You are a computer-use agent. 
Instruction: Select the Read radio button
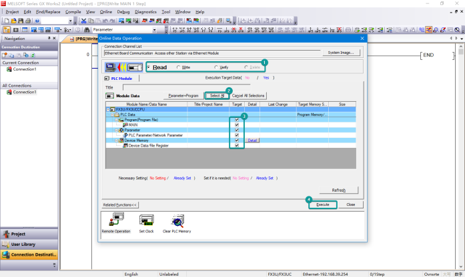pos(149,67)
